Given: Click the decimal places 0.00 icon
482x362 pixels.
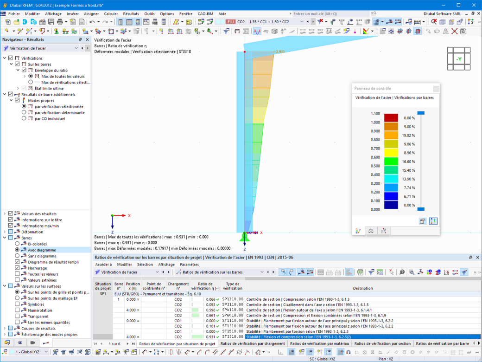Looking at the screenshot, I should (380, 272).
